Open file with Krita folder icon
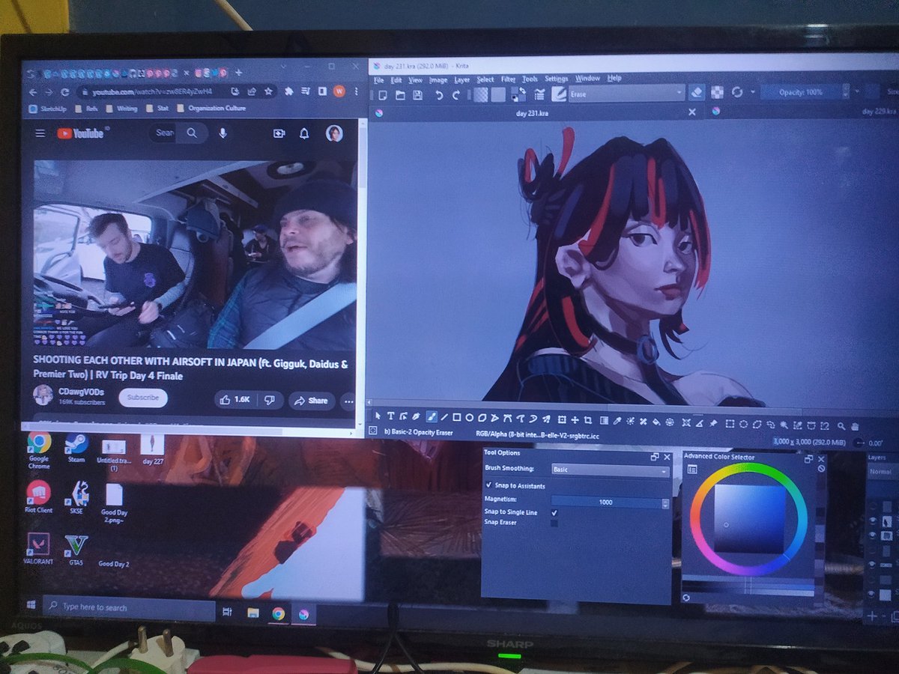 pyautogui.click(x=400, y=95)
